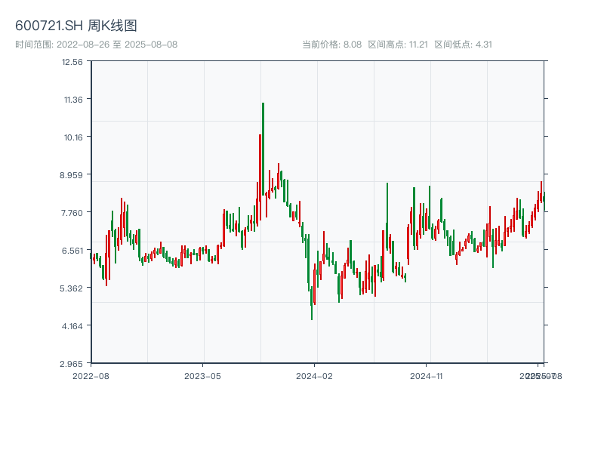Select the 7.760 y-axis price label
Screen dimensions: 604x453
[x=72, y=213]
